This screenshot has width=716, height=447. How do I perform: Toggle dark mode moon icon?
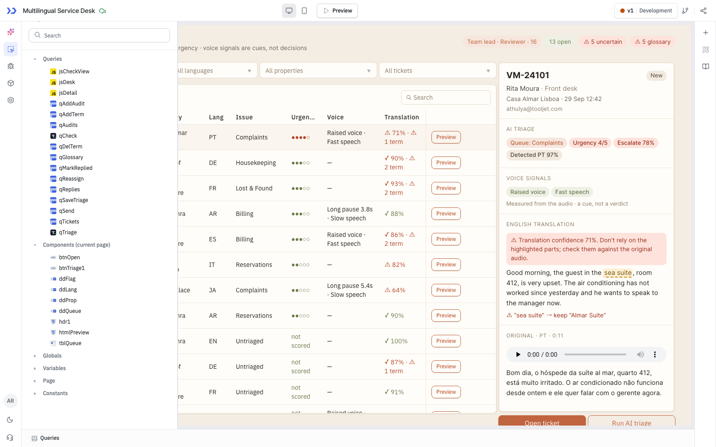pos(10,420)
